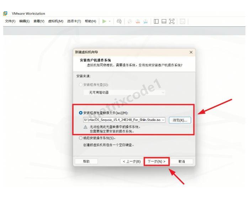Open the 选项卡(T) menu

[74, 21]
